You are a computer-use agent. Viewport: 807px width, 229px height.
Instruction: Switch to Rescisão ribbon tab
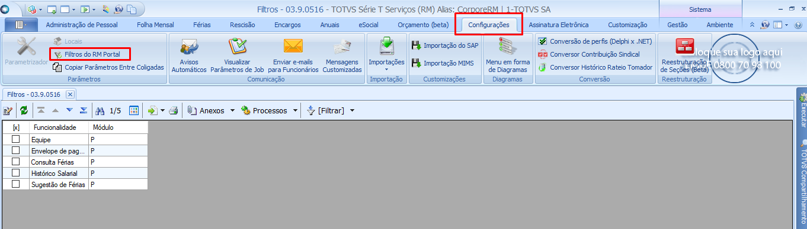(242, 25)
